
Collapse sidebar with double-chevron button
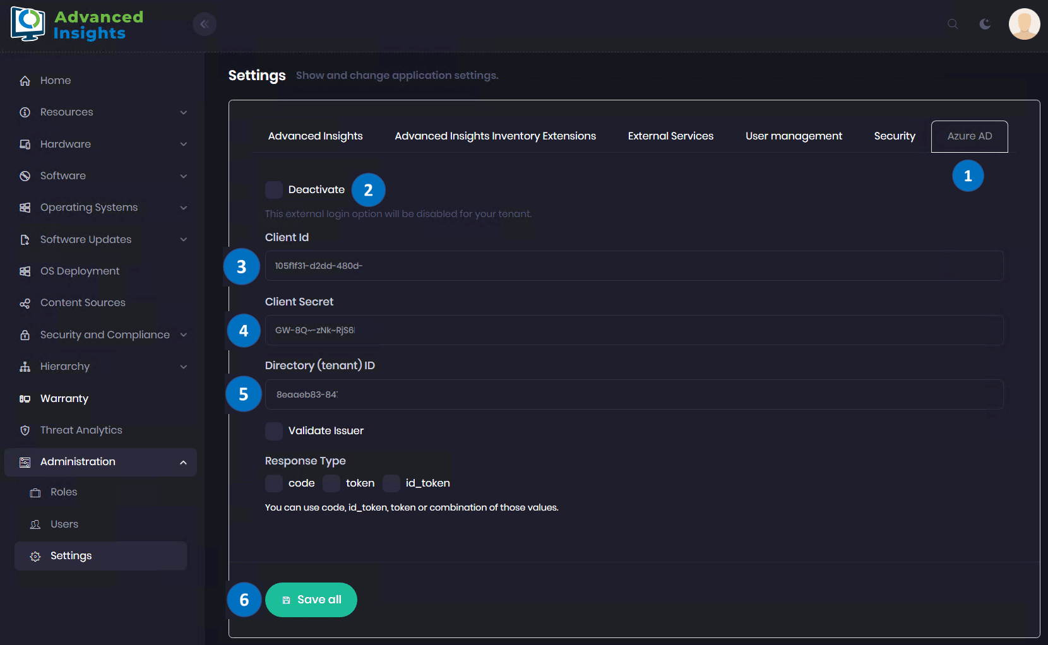pos(205,24)
